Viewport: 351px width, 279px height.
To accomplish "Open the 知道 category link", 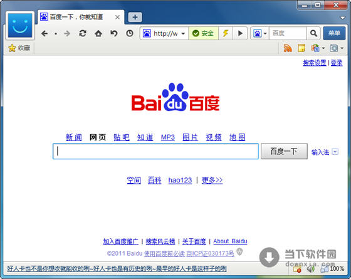I will coord(145,137).
